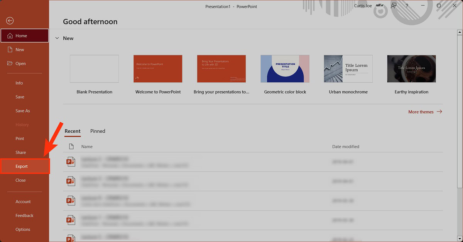Open the Print page
The height and width of the screenshot is (242, 463).
click(x=20, y=139)
